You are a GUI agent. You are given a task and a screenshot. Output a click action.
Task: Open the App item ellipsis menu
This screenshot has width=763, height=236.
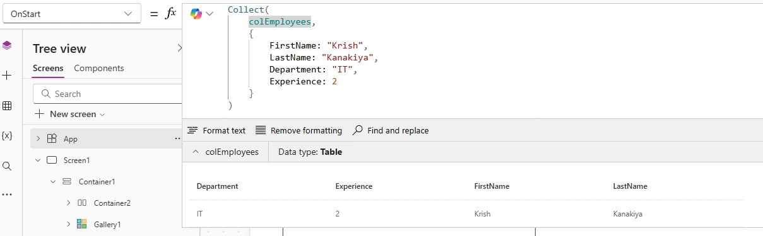(x=178, y=138)
